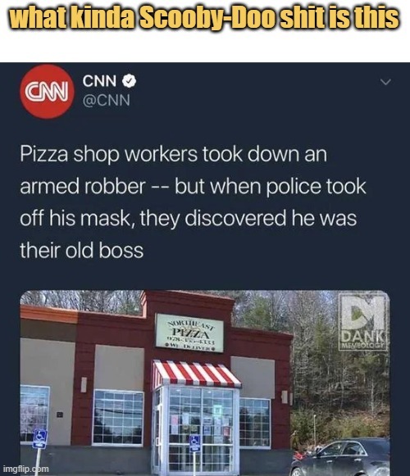This screenshot has height=476, width=410.
Task: Click the red-and-white striped awning
Action: [x=197, y=374]
